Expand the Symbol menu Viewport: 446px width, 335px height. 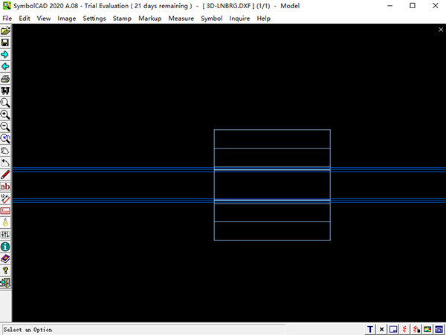pos(211,18)
